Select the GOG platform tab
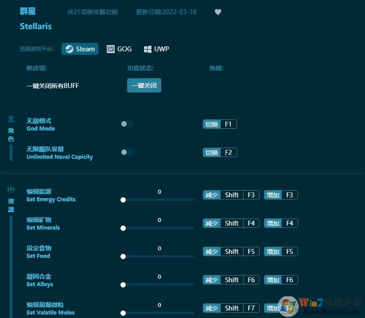The width and height of the screenshot is (365, 318). click(119, 49)
